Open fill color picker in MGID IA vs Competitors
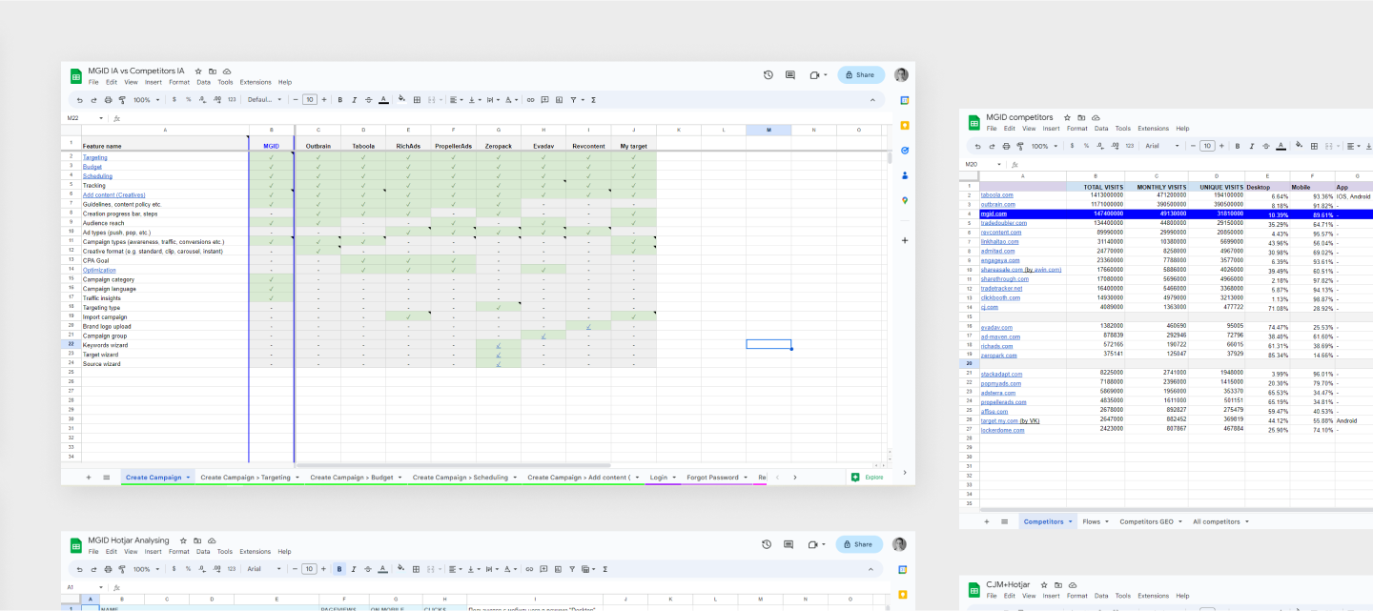 (402, 99)
